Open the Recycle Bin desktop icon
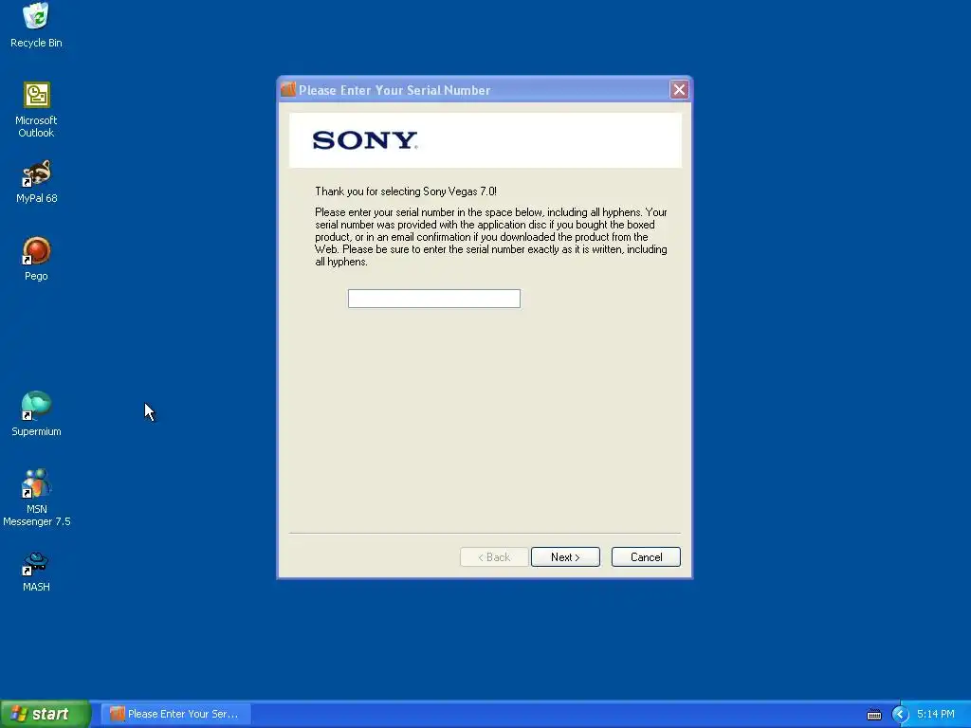971x728 pixels. tap(37, 25)
